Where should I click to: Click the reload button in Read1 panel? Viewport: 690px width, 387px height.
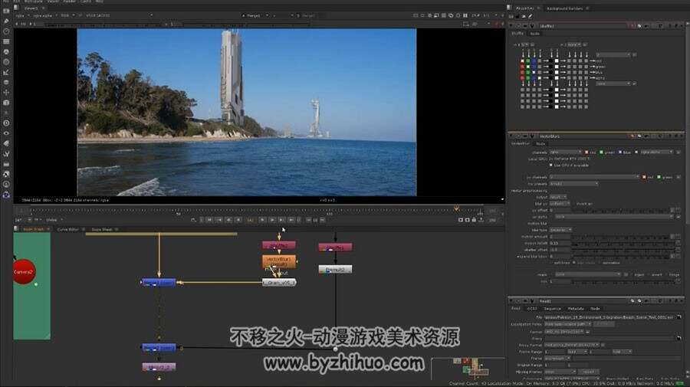pyautogui.click(x=588, y=372)
